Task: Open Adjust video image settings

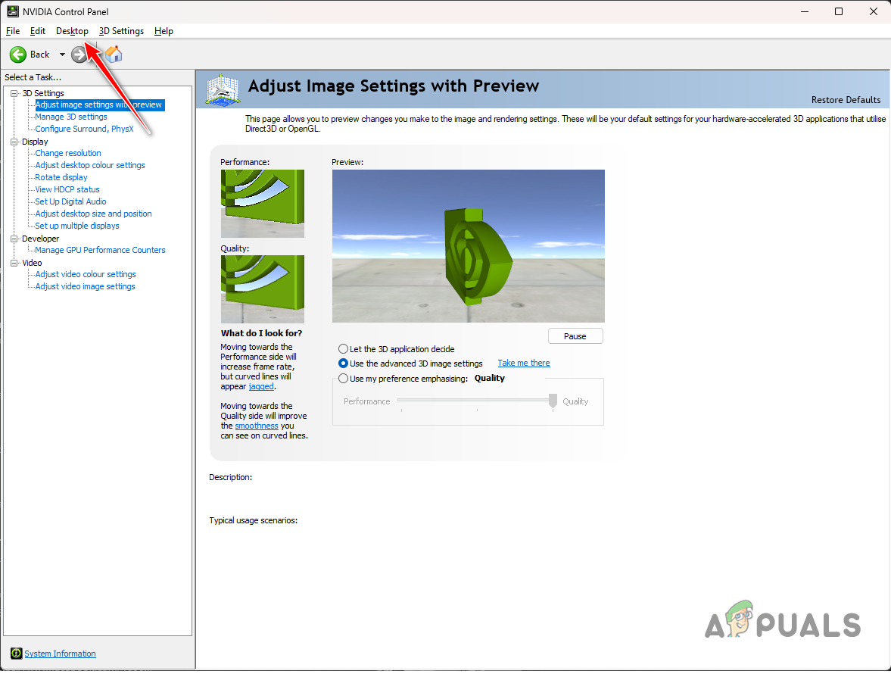Action: point(85,286)
